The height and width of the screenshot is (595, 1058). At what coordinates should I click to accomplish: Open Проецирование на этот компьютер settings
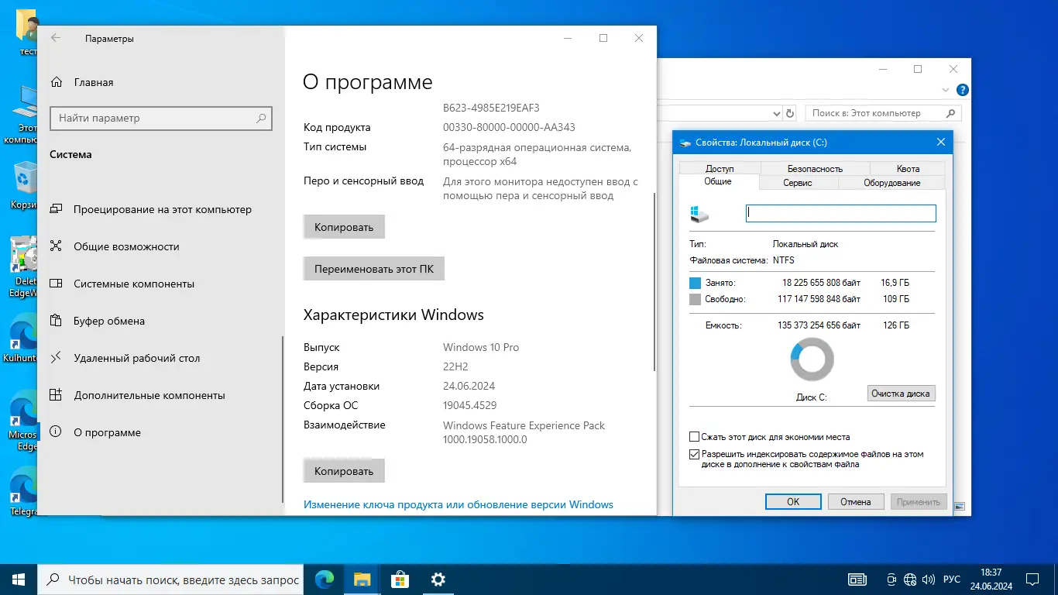(x=162, y=209)
